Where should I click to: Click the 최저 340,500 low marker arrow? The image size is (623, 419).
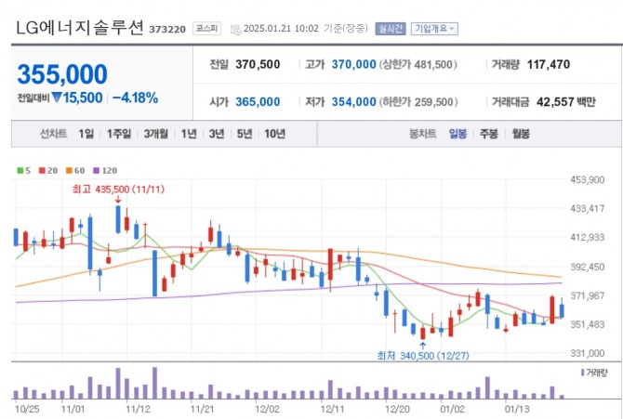423,344
